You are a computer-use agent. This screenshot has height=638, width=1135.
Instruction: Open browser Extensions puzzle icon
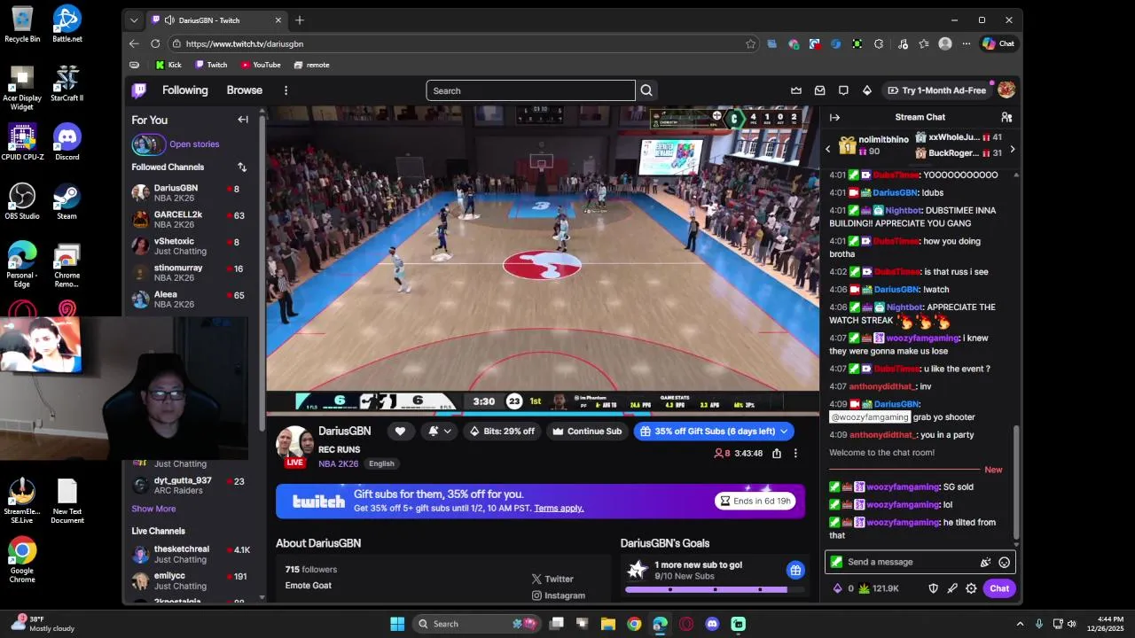879,43
